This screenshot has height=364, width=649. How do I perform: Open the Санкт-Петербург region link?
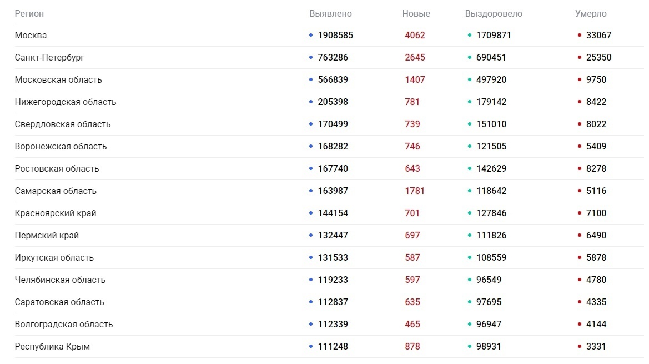click(x=49, y=57)
